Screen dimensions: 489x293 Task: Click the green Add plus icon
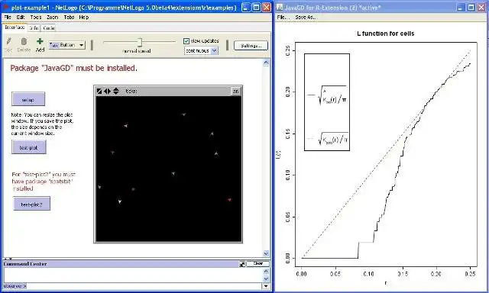(x=40, y=41)
